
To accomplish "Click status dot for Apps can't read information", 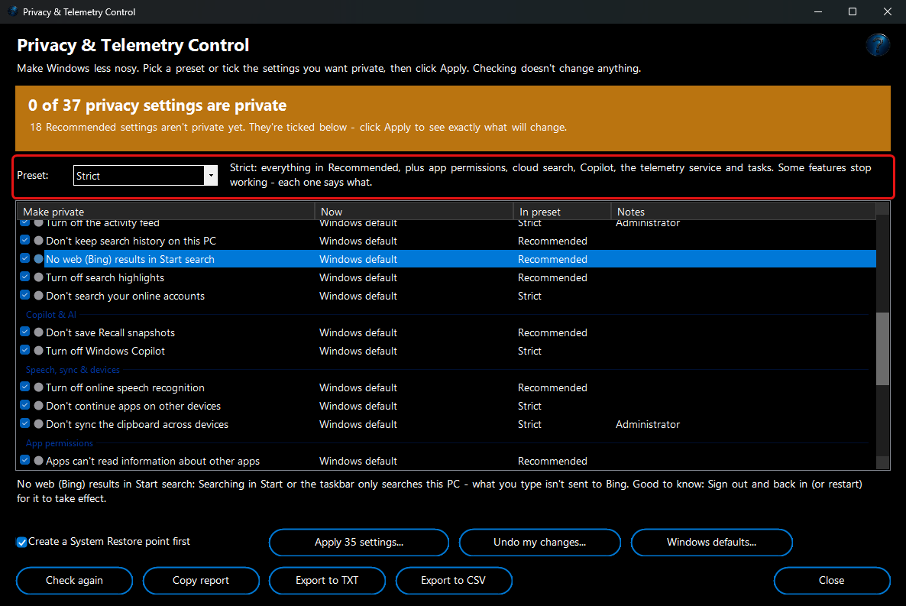I will click(39, 461).
